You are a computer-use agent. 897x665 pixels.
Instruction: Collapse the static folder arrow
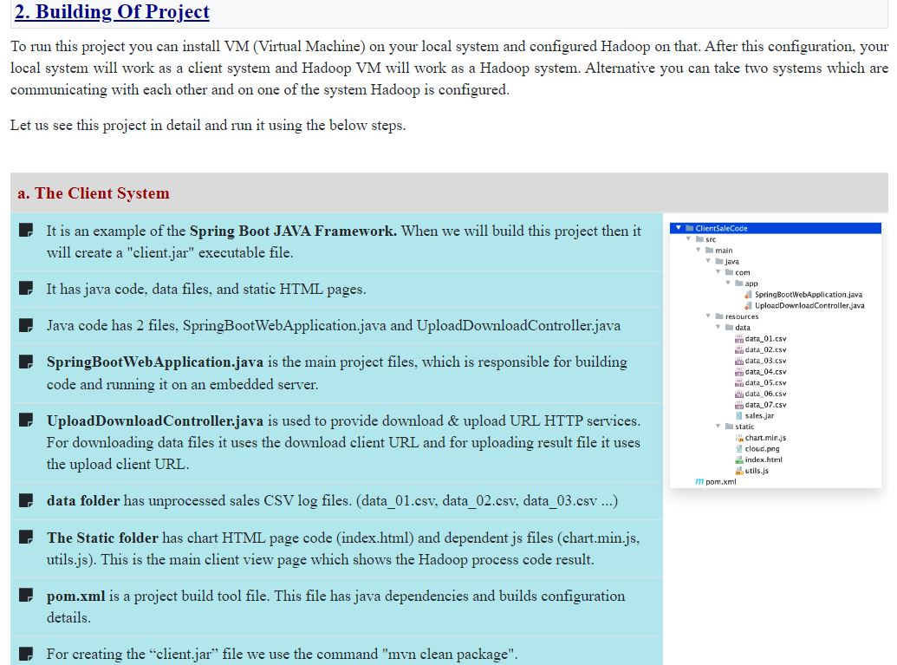click(x=718, y=427)
